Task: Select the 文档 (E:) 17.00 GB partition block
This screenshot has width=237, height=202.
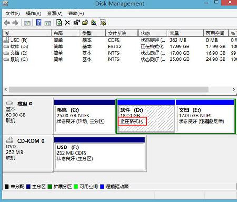Action: tap(205, 116)
